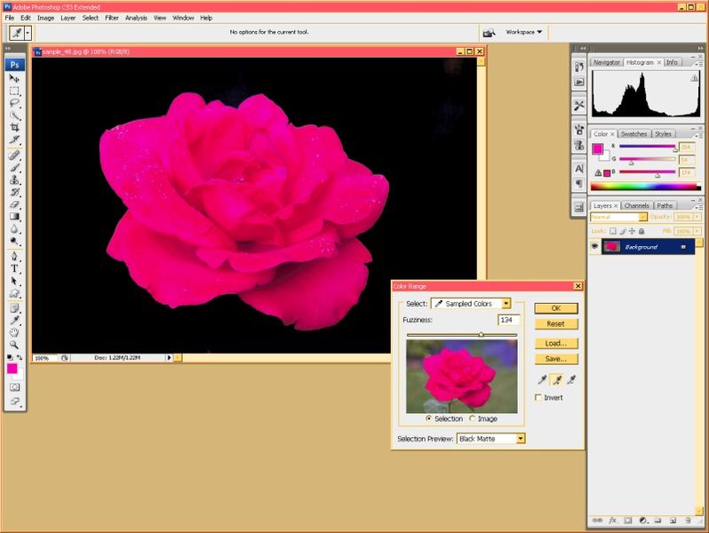Click the Subtract from Sample eyedropper
709x533 pixels.
572,379
